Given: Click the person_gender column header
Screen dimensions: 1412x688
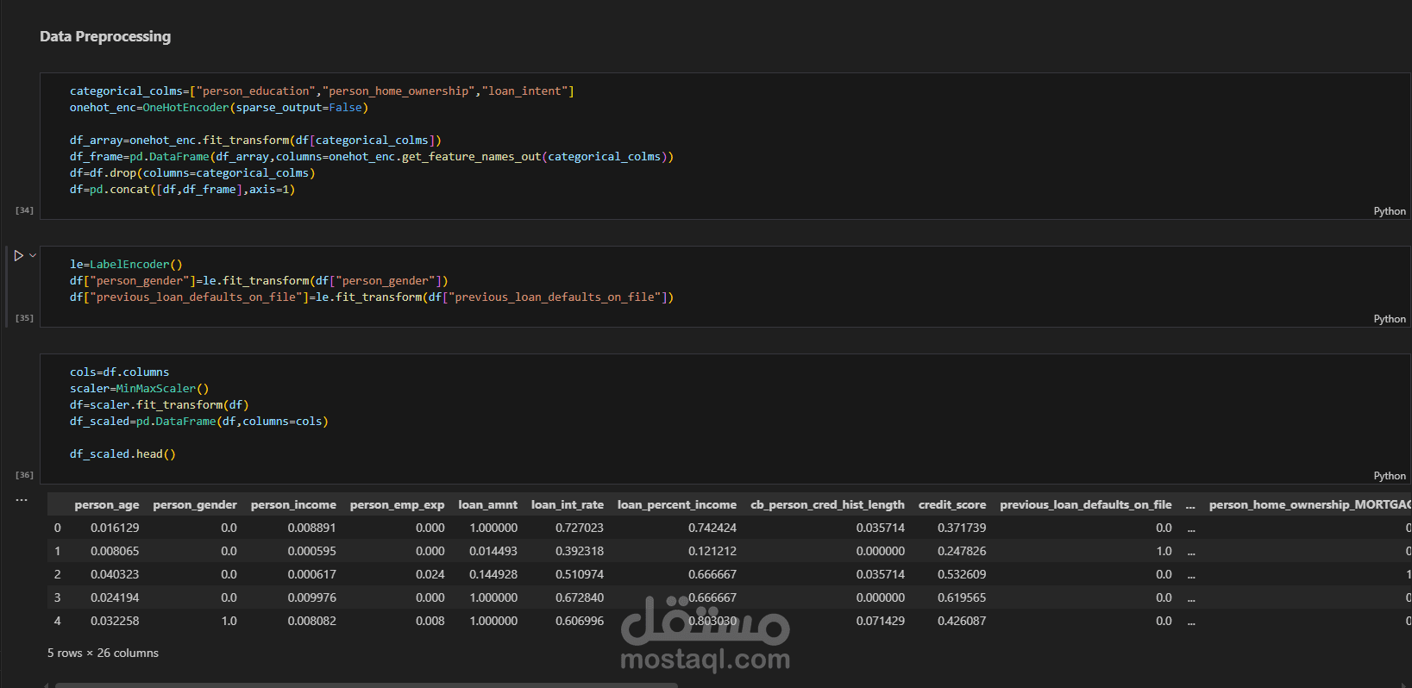Looking at the screenshot, I should point(195,504).
